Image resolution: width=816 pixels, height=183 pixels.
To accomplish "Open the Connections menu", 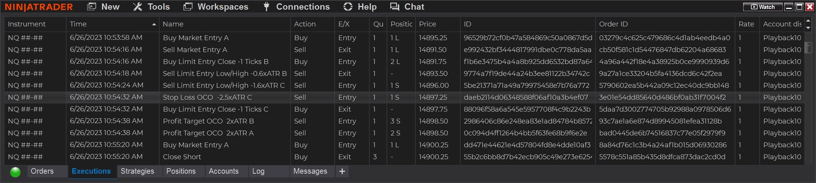I will (x=297, y=7).
